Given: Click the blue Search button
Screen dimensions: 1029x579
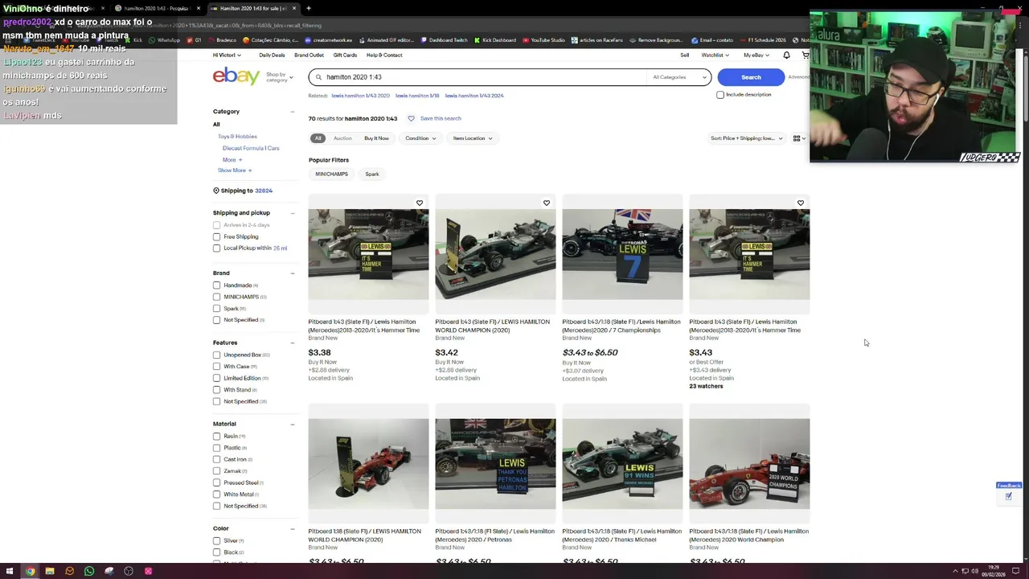Looking at the screenshot, I should [751, 77].
